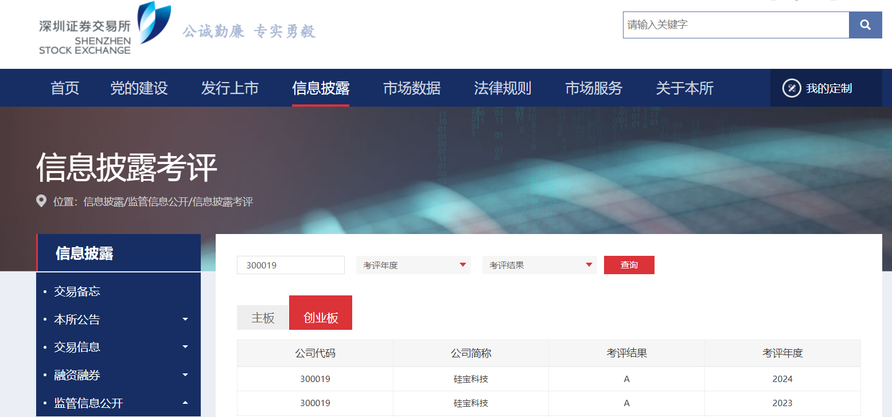
Task: Expand the 交易信息 sidebar section
Action: [185, 347]
